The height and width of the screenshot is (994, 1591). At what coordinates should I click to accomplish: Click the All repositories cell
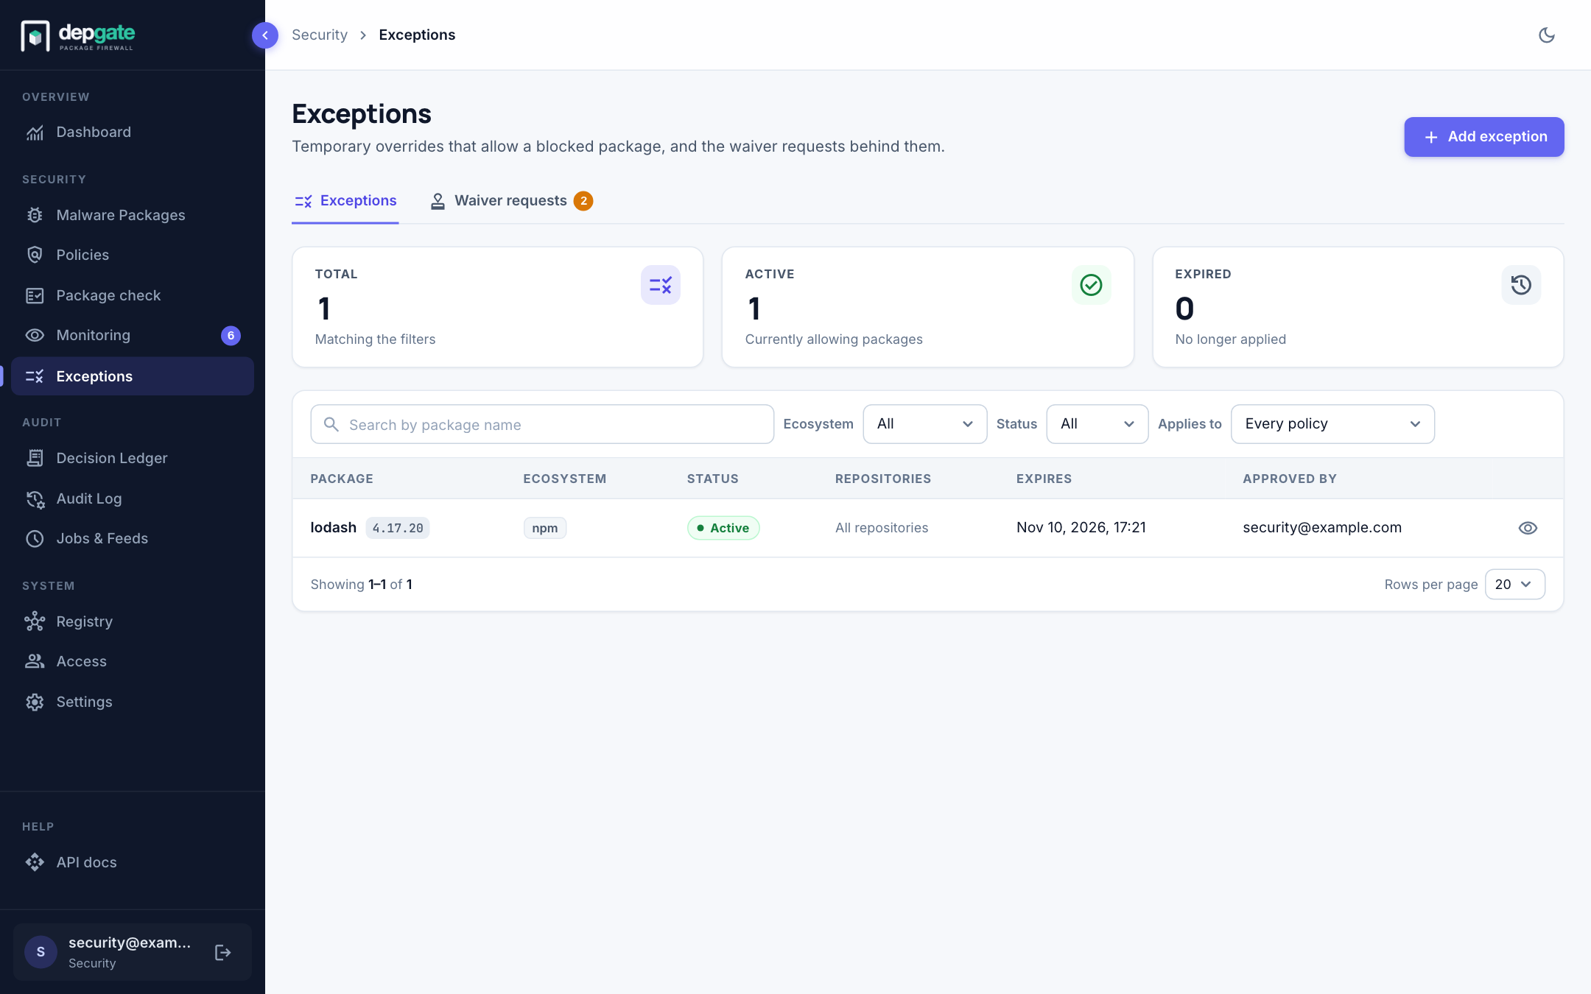(882, 528)
